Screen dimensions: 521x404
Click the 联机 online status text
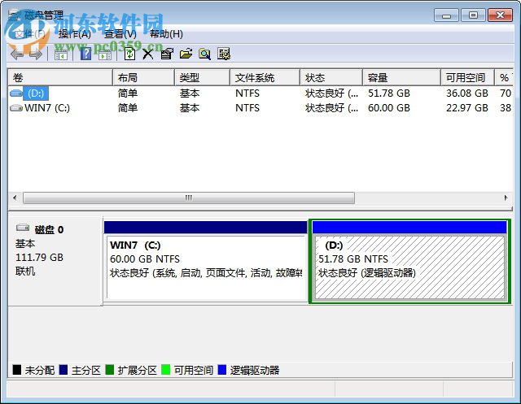point(25,272)
